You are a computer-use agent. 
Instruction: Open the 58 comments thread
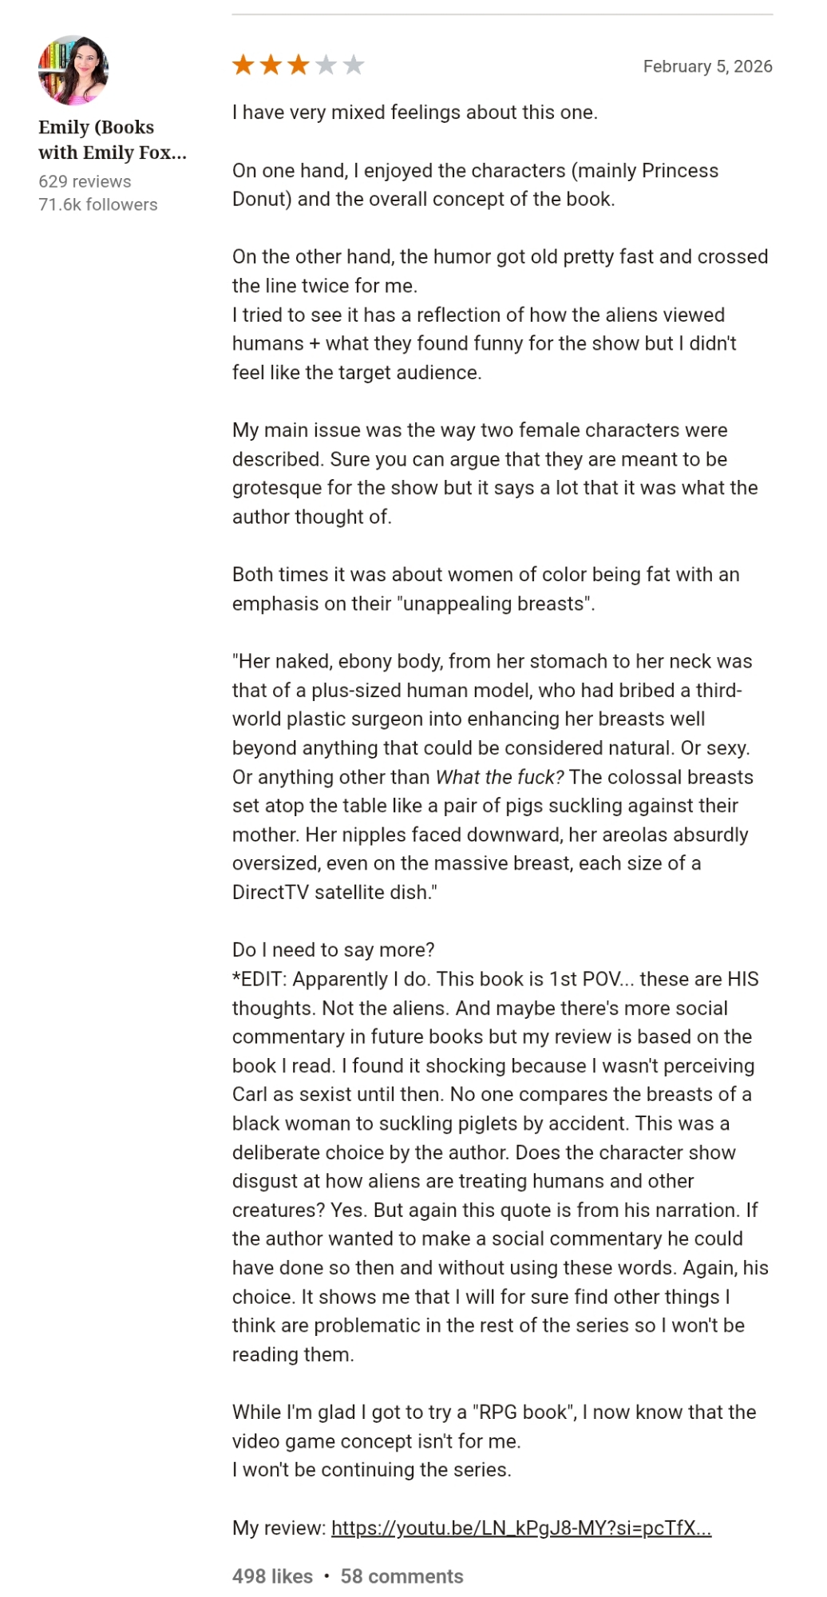pos(402,1575)
